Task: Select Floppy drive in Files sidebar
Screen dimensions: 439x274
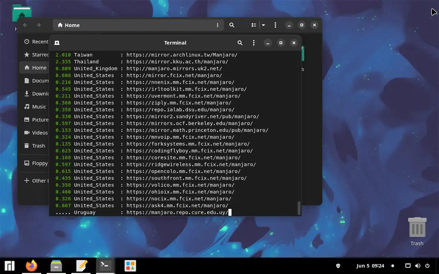Action: point(34,163)
